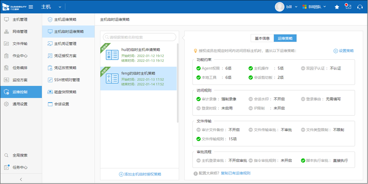Image resolution: width=368 pixels, height=184 pixels.
Task: Click the hamburger menu icon in header
Action: pyautogui.click(x=31, y=7)
